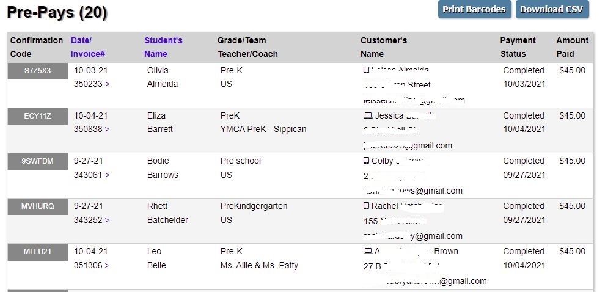Select confirmation code MLLU21
Viewport: 605px width, 292px height.
(x=37, y=252)
